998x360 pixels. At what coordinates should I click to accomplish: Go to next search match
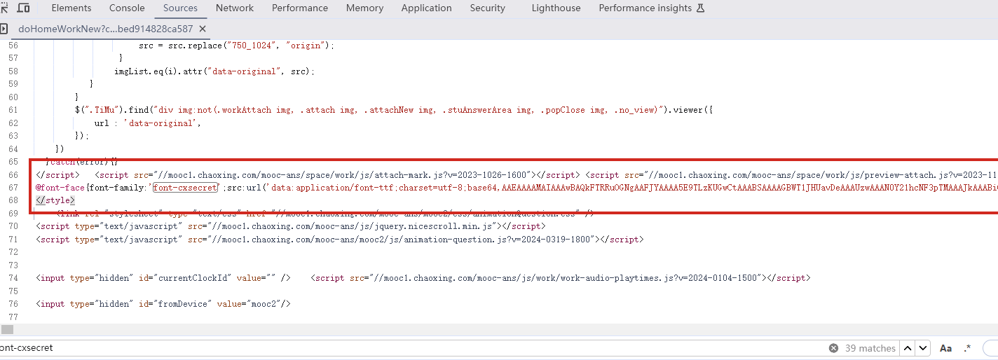(923, 348)
